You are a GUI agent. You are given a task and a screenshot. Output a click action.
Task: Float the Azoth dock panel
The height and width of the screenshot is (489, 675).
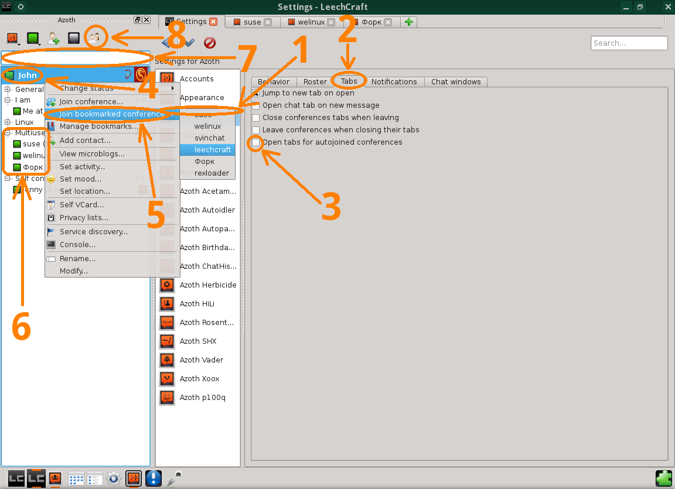point(138,20)
